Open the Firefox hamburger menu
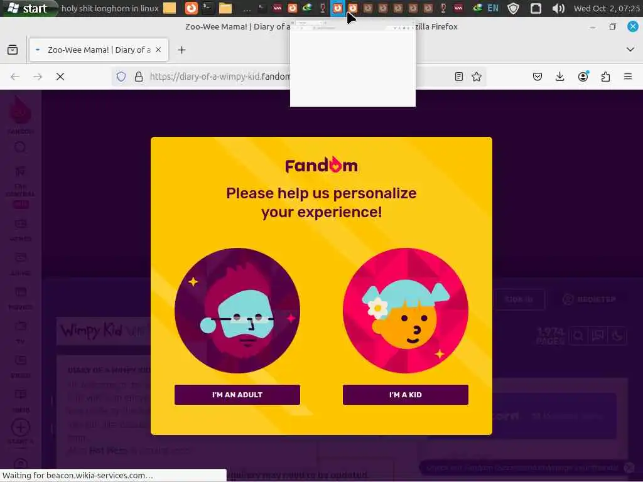 pyautogui.click(x=628, y=77)
